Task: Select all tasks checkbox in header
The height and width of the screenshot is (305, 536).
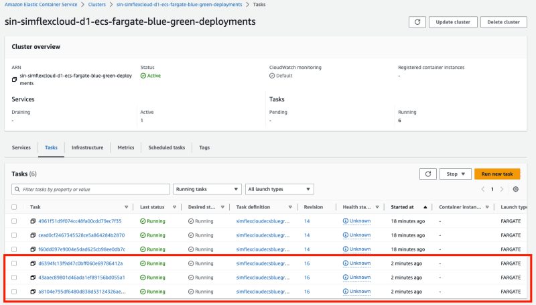Action: pos(14,207)
